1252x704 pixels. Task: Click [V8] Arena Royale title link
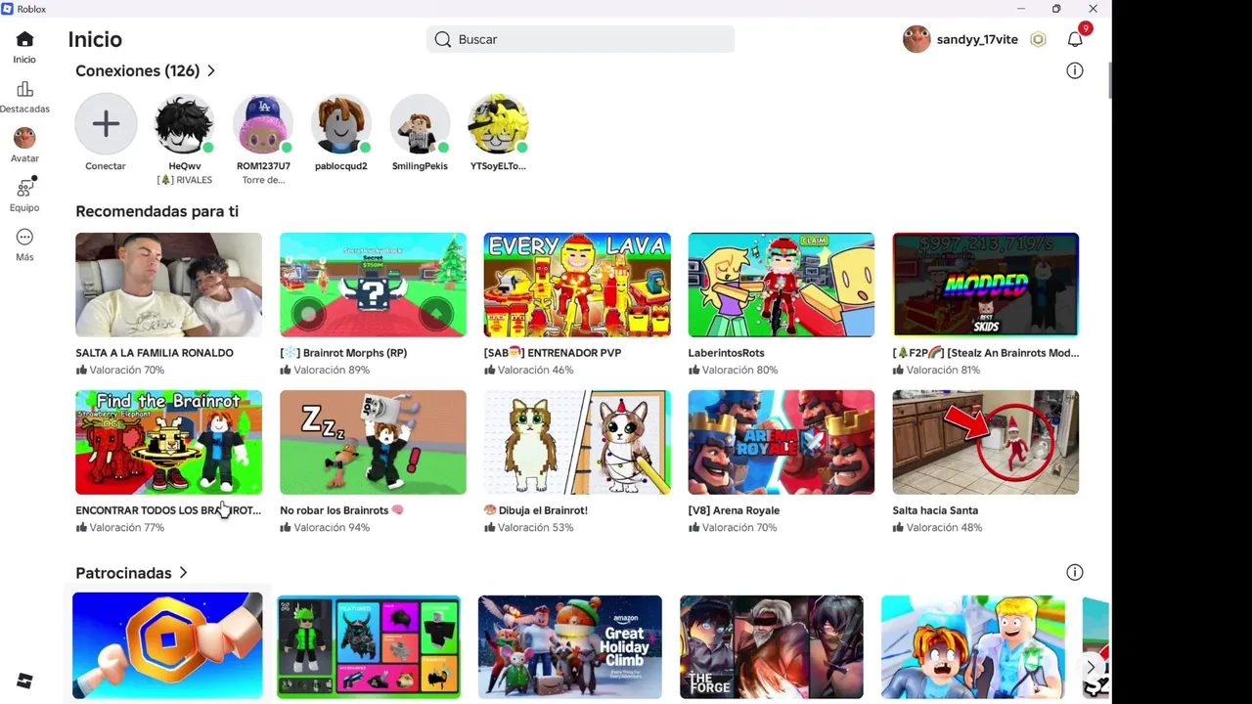coord(734,510)
